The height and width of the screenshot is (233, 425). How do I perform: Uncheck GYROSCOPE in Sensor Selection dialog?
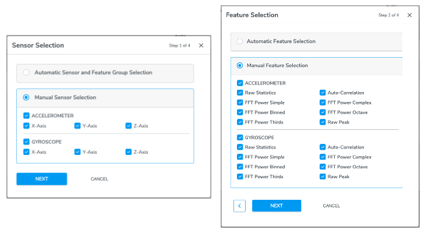(26, 142)
